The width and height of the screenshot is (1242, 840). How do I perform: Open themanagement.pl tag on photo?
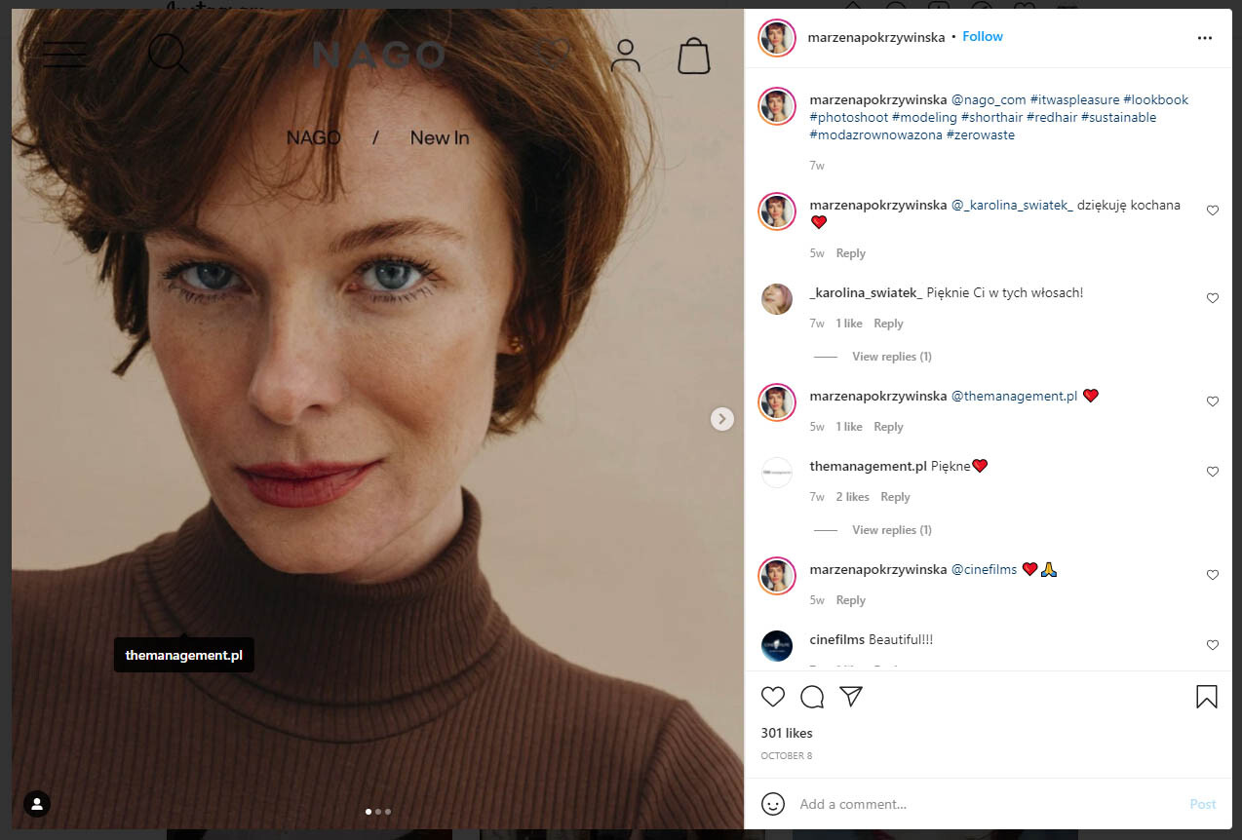point(184,655)
